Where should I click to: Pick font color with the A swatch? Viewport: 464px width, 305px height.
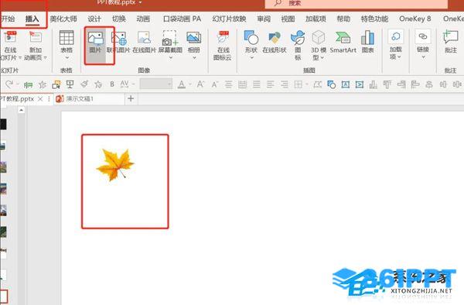coord(182,84)
